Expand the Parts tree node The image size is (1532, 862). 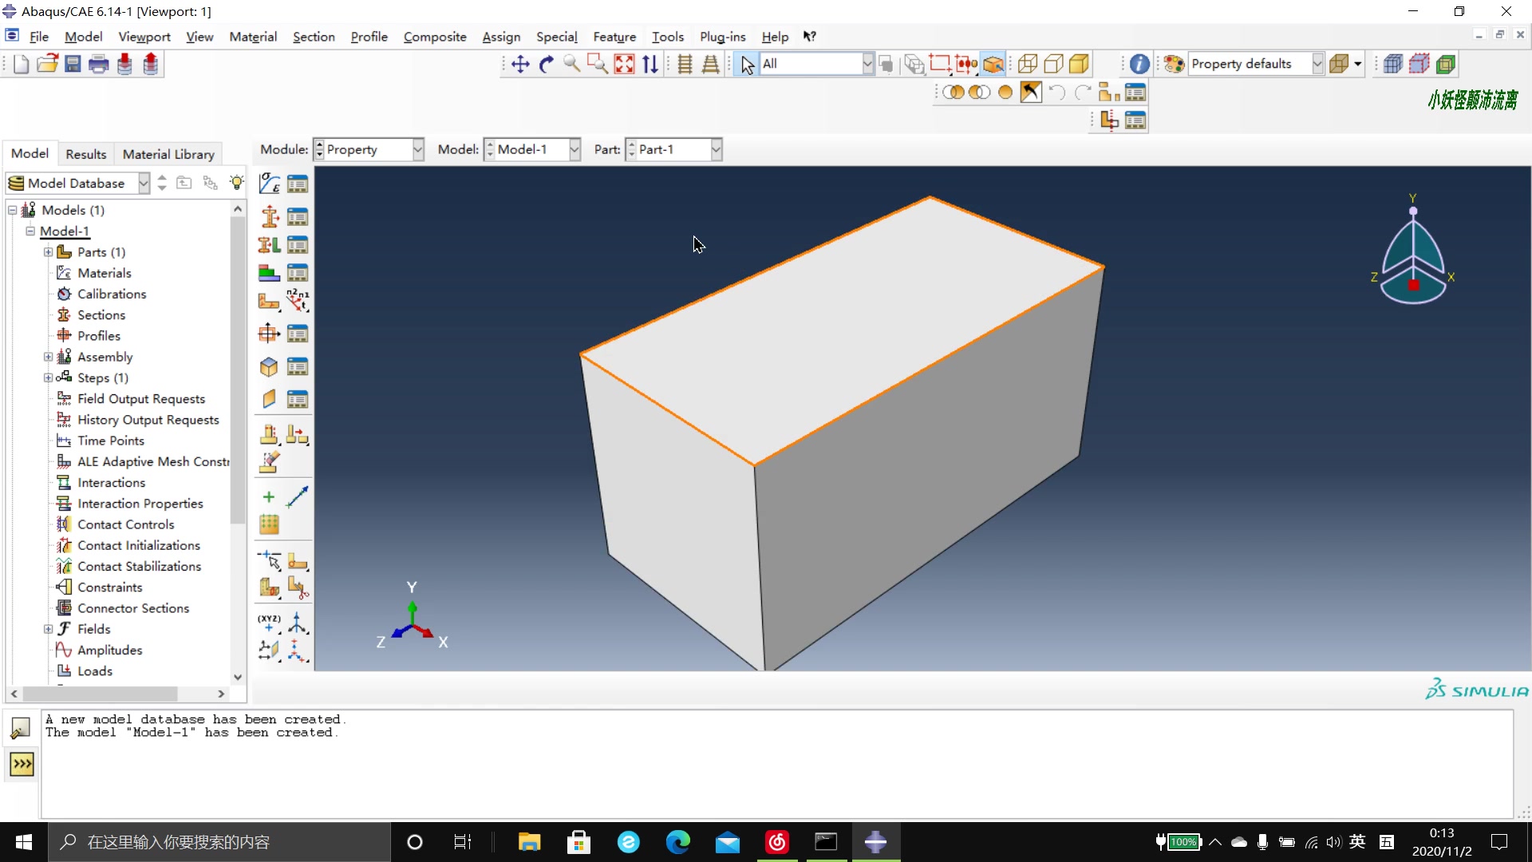pyautogui.click(x=48, y=252)
